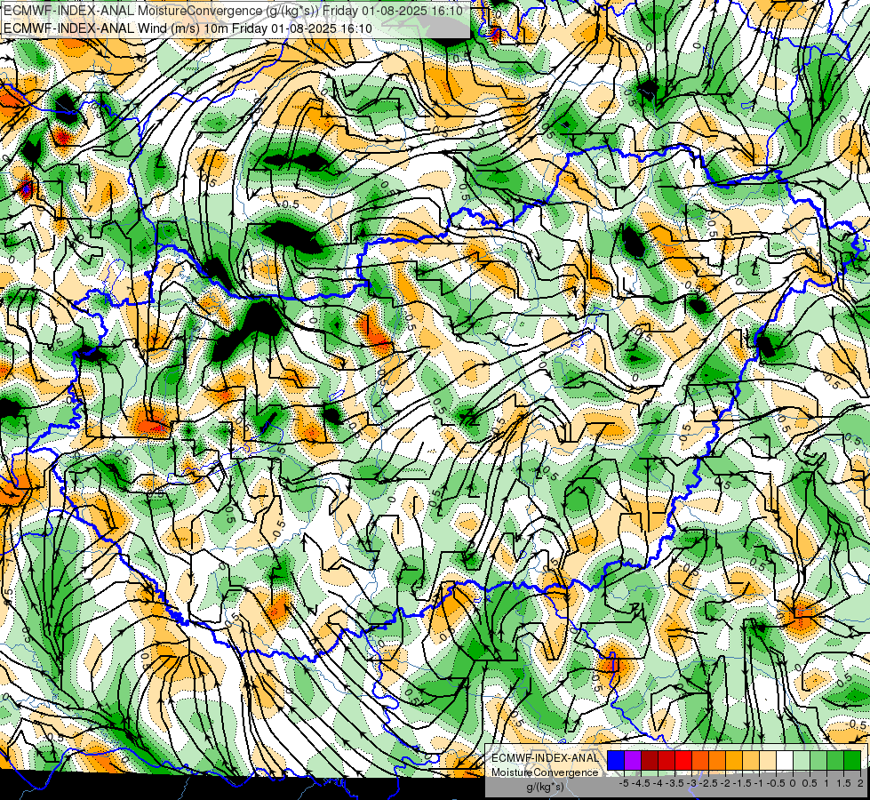Click the MoistureConvergence label in the legend
Viewport: 870px width, 800px height.
pyautogui.click(x=545, y=772)
